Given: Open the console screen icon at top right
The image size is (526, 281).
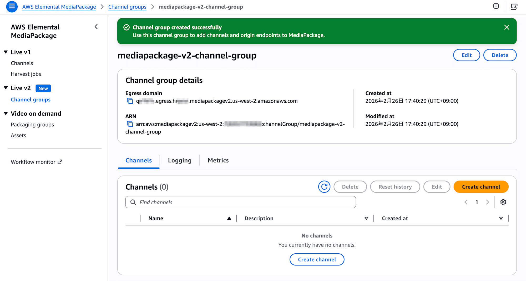Looking at the screenshot, I should point(514,7).
